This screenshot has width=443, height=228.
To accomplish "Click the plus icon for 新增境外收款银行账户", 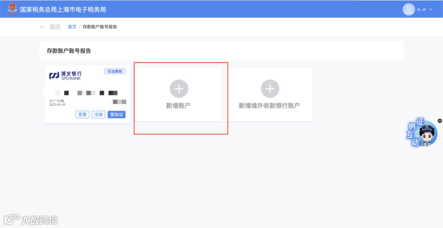I will [x=270, y=89].
